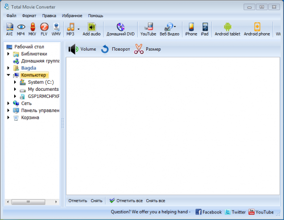Click the tree scrollbar right arrow

click(x=56, y=202)
